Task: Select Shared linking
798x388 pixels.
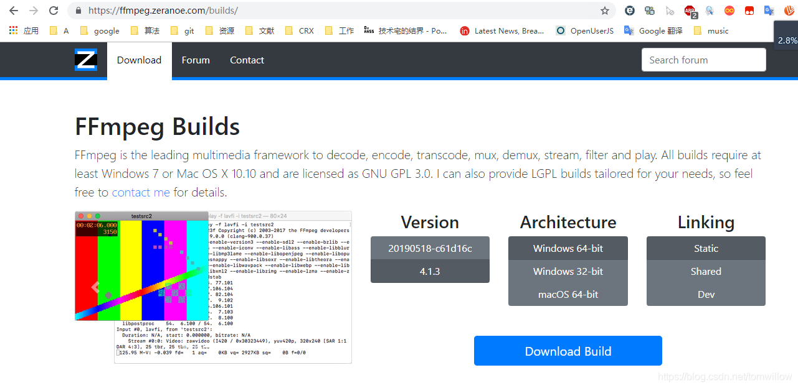Action: 706,272
